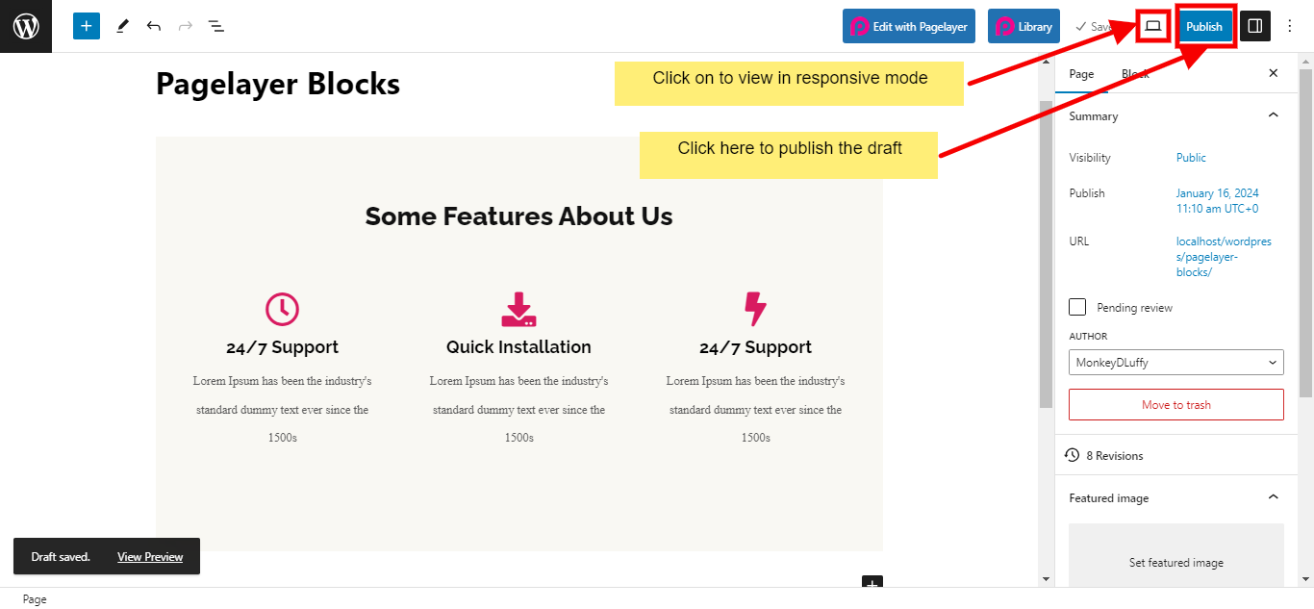Viewport: 1314px width, 609px height.
Task: Open the block inserter plus button
Action: tap(87, 26)
